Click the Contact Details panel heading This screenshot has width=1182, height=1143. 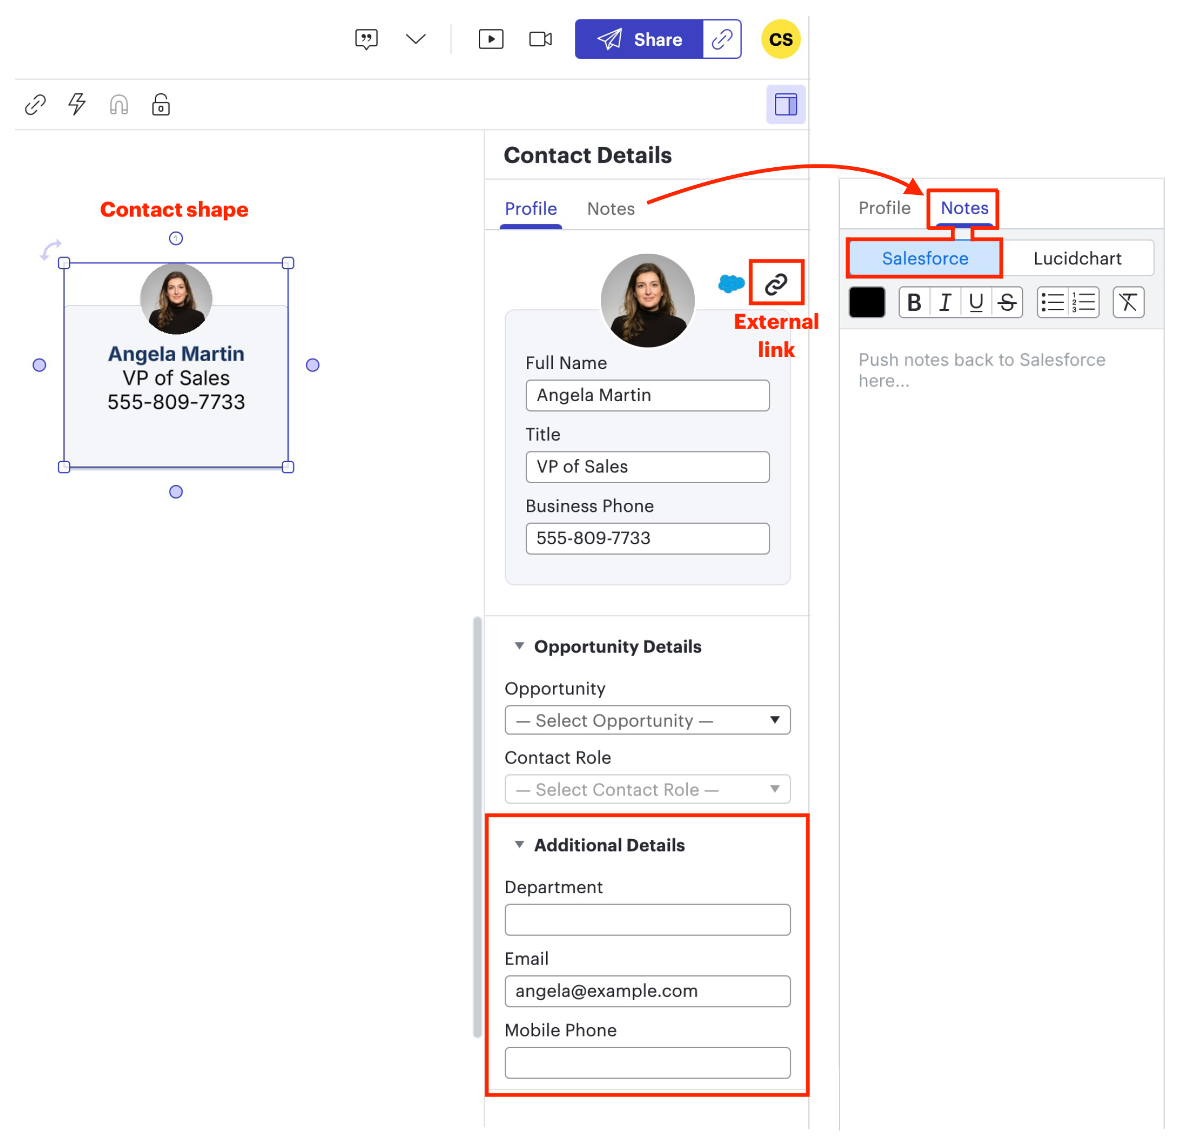588,155
